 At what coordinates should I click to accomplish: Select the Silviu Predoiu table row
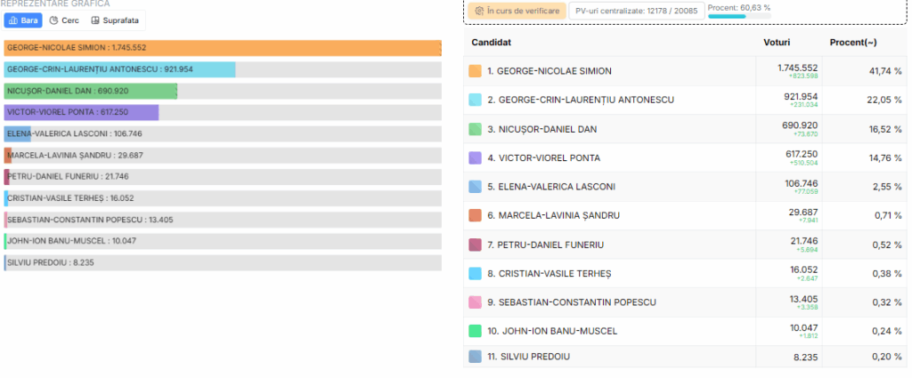click(685, 357)
